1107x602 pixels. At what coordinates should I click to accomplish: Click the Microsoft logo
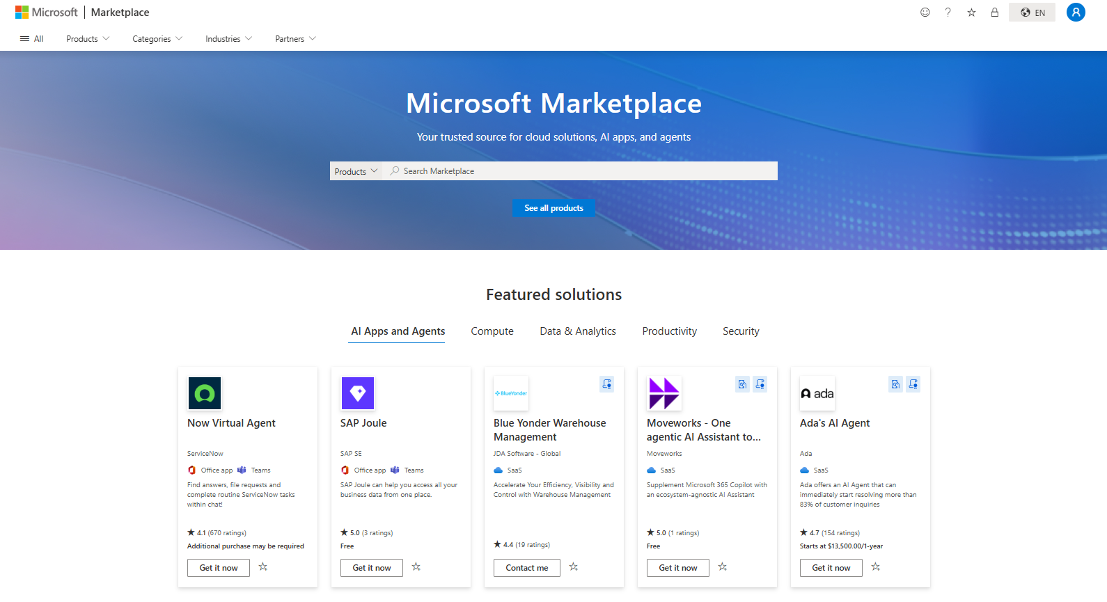click(x=47, y=13)
